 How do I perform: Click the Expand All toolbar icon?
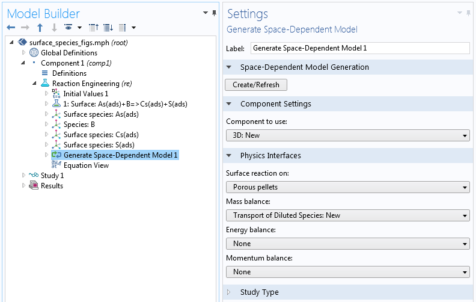pos(108,28)
